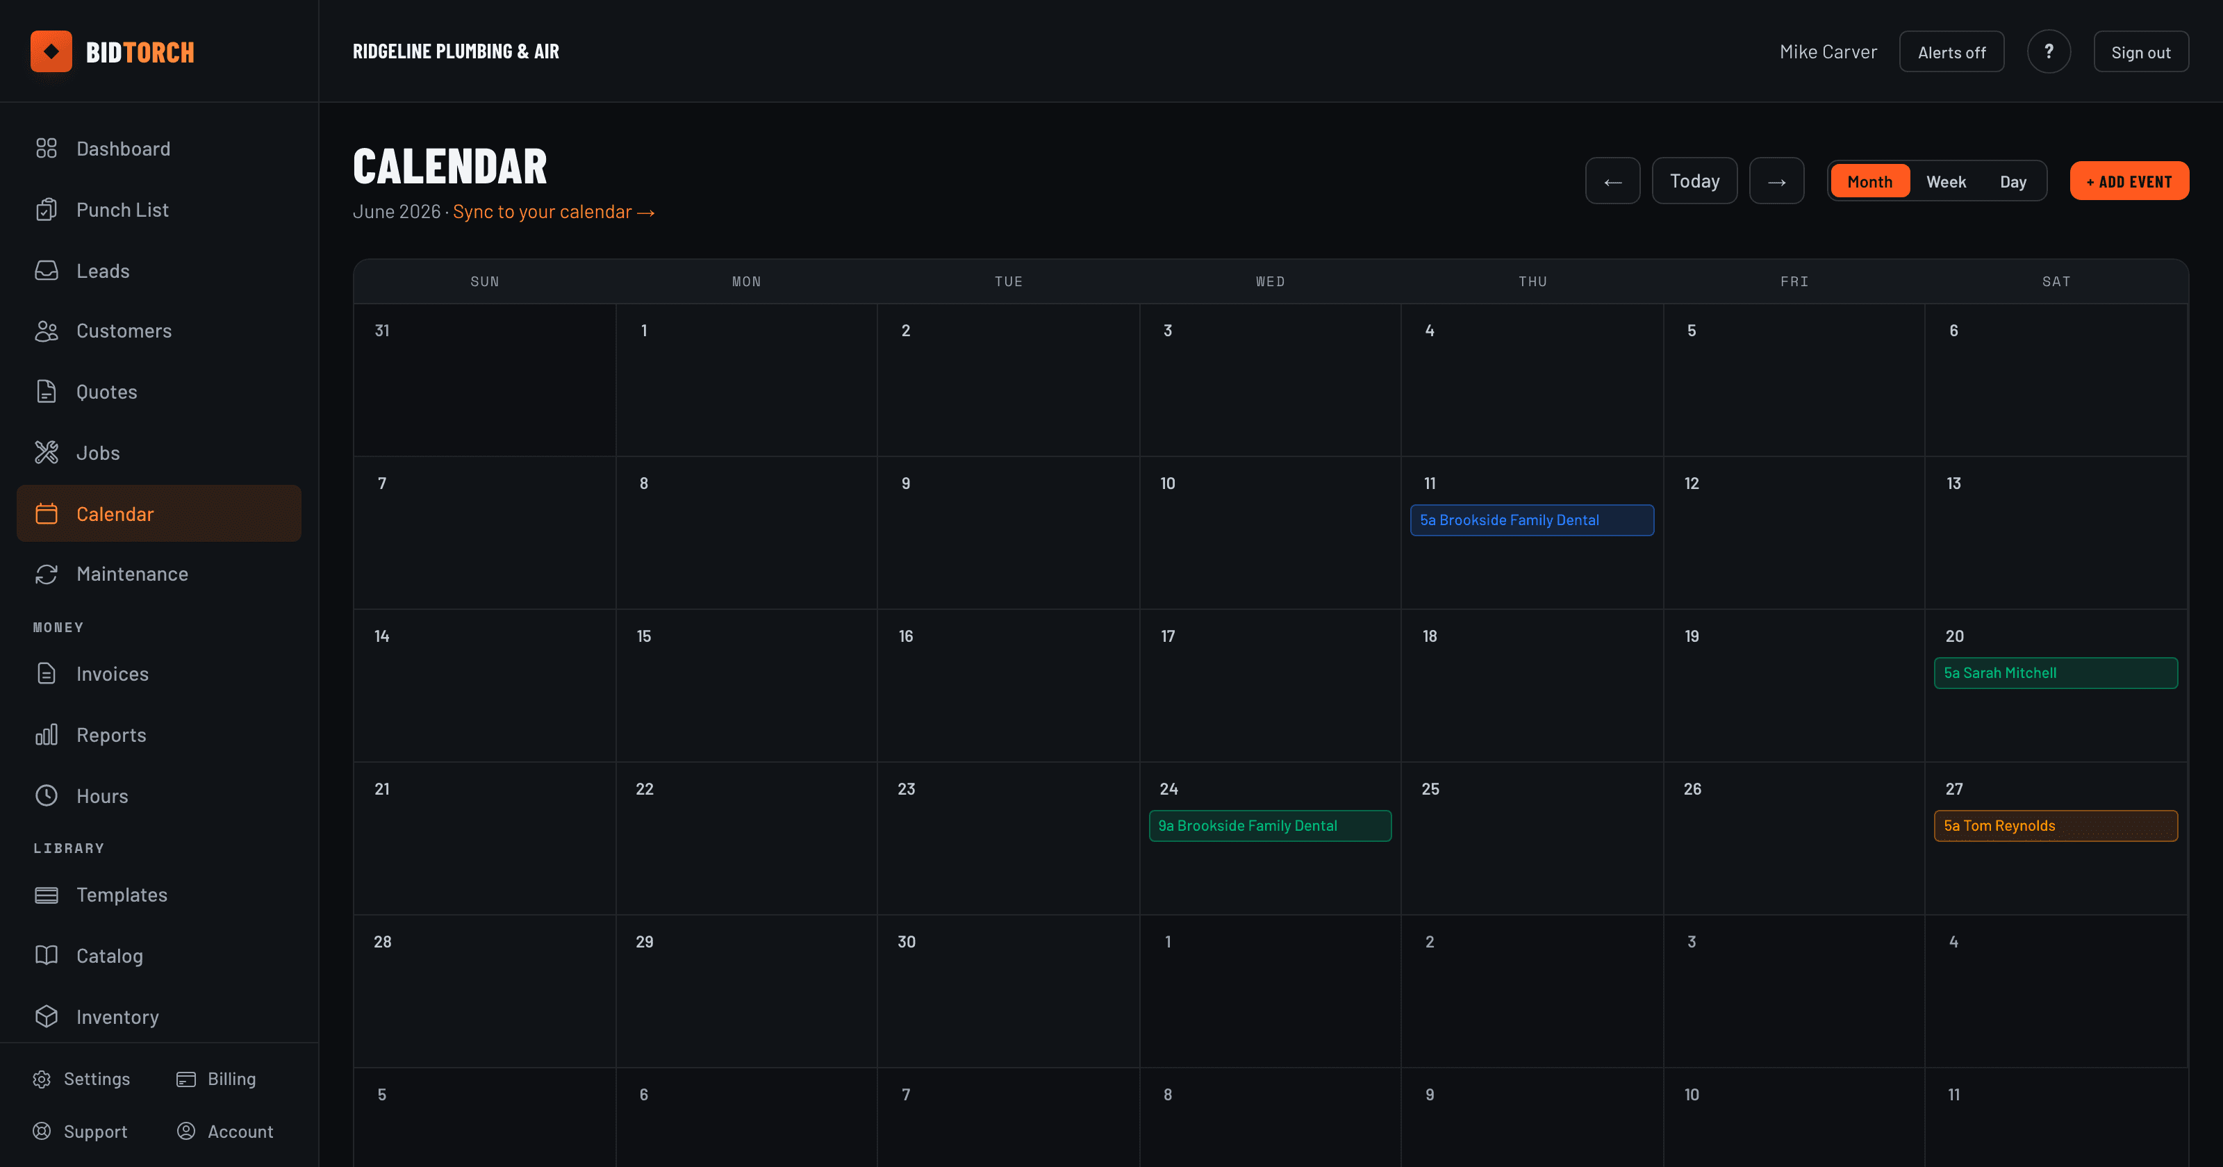Open the Punch List menu item
The height and width of the screenshot is (1167, 2223).
pyautogui.click(x=159, y=210)
